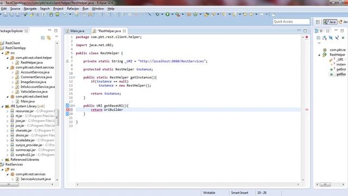Click the green Run button
This screenshot has width=348, height=196.
[x=167, y=15]
